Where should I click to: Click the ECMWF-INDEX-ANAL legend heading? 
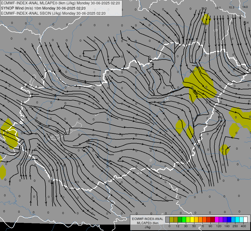point(148,219)
